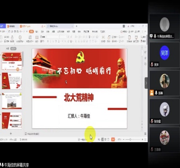Viewport: 180px width, 168px height.
Task: Click the Layout (版式) icon
Action: [37, 37]
